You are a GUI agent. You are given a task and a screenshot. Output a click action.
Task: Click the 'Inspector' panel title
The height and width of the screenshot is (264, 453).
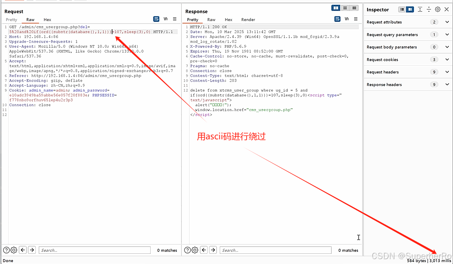378,9
